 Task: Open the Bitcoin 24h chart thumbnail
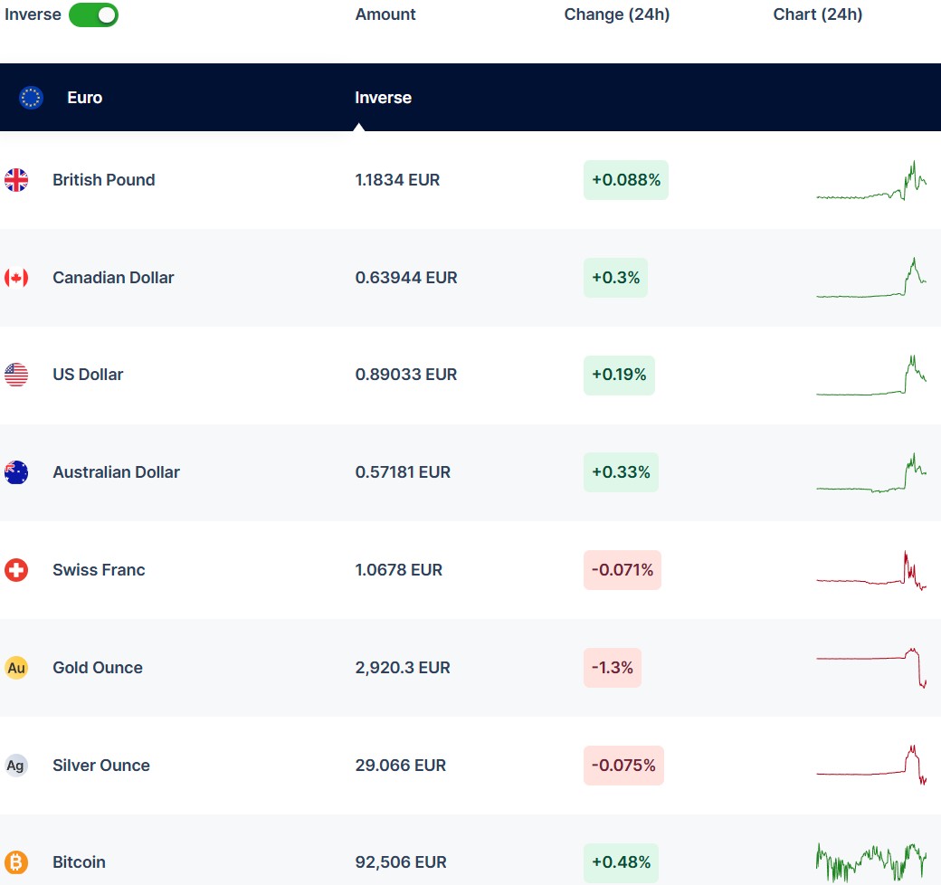[x=870, y=862]
